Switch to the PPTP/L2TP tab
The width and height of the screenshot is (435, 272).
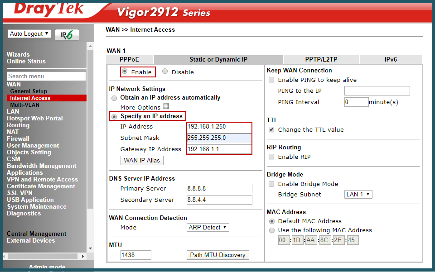321,60
